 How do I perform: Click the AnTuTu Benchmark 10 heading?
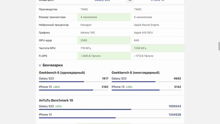[x=56, y=100]
